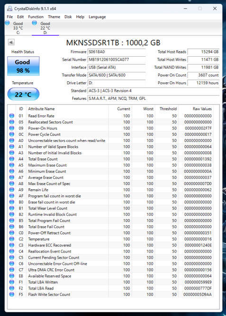Click the Good 98 % health status button
The image size is (226, 316).
[23, 66]
